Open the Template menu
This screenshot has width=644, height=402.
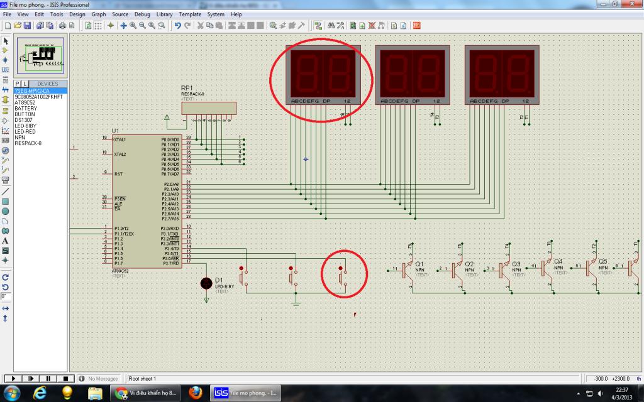pyautogui.click(x=190, y=14)
